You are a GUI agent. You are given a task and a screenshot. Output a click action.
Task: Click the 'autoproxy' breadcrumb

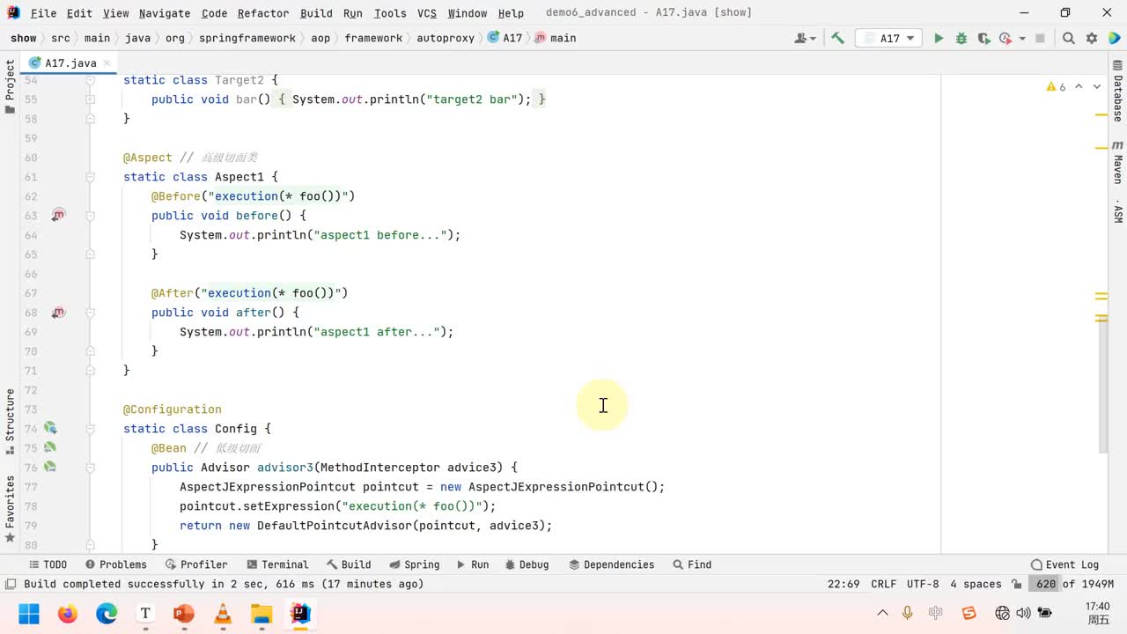(445, 38)
